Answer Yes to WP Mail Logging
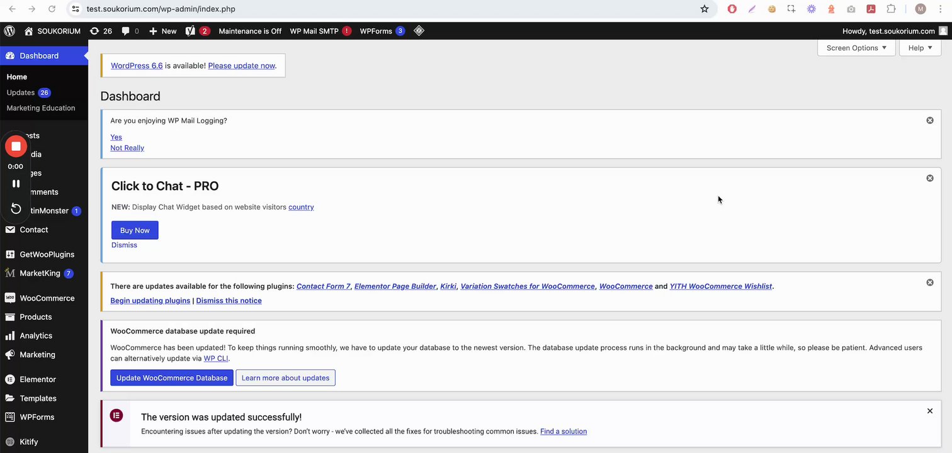 [116, 137]
